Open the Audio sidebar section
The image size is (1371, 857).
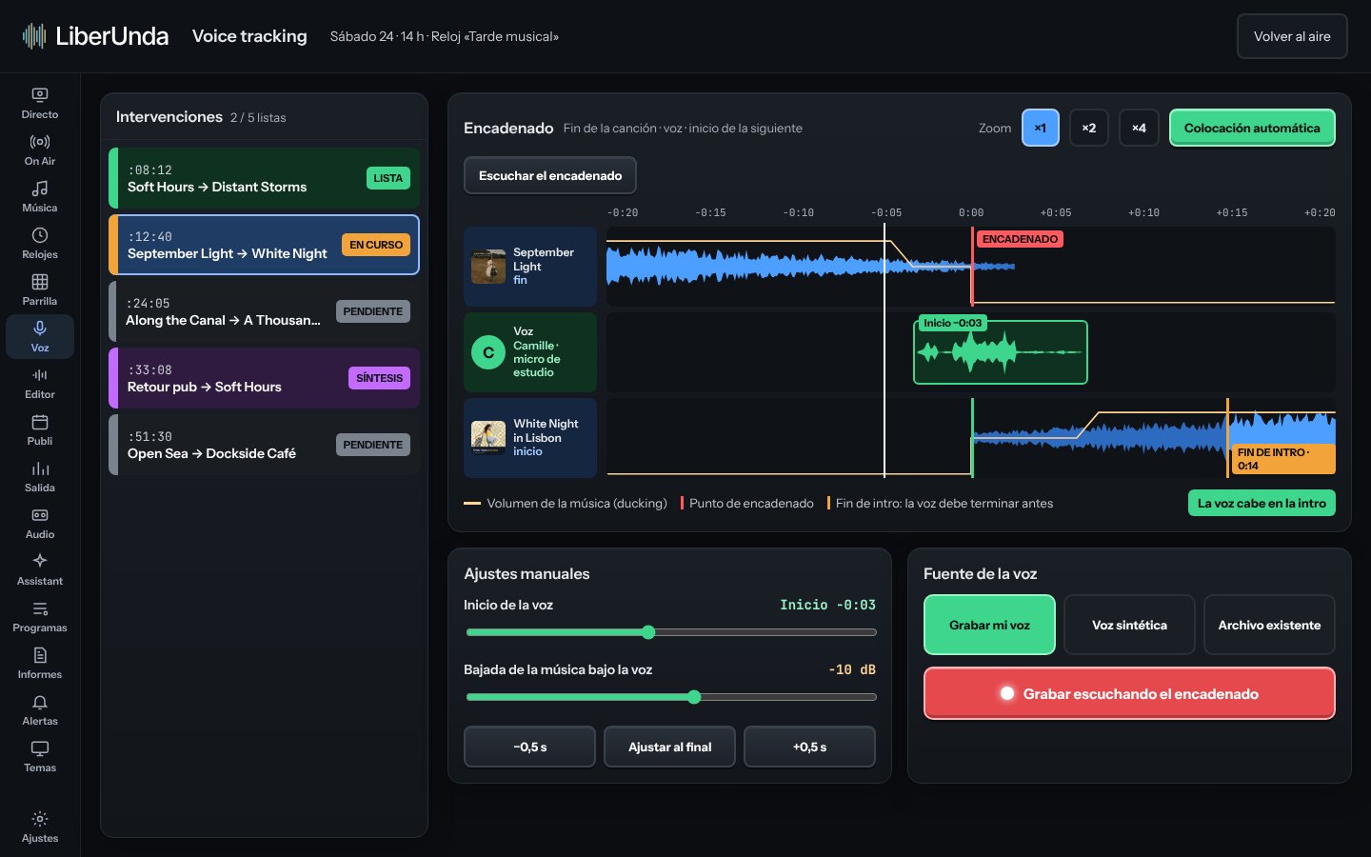40,524
